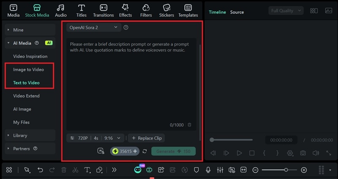Click help icon beside model dropdown

coord(126,27)
